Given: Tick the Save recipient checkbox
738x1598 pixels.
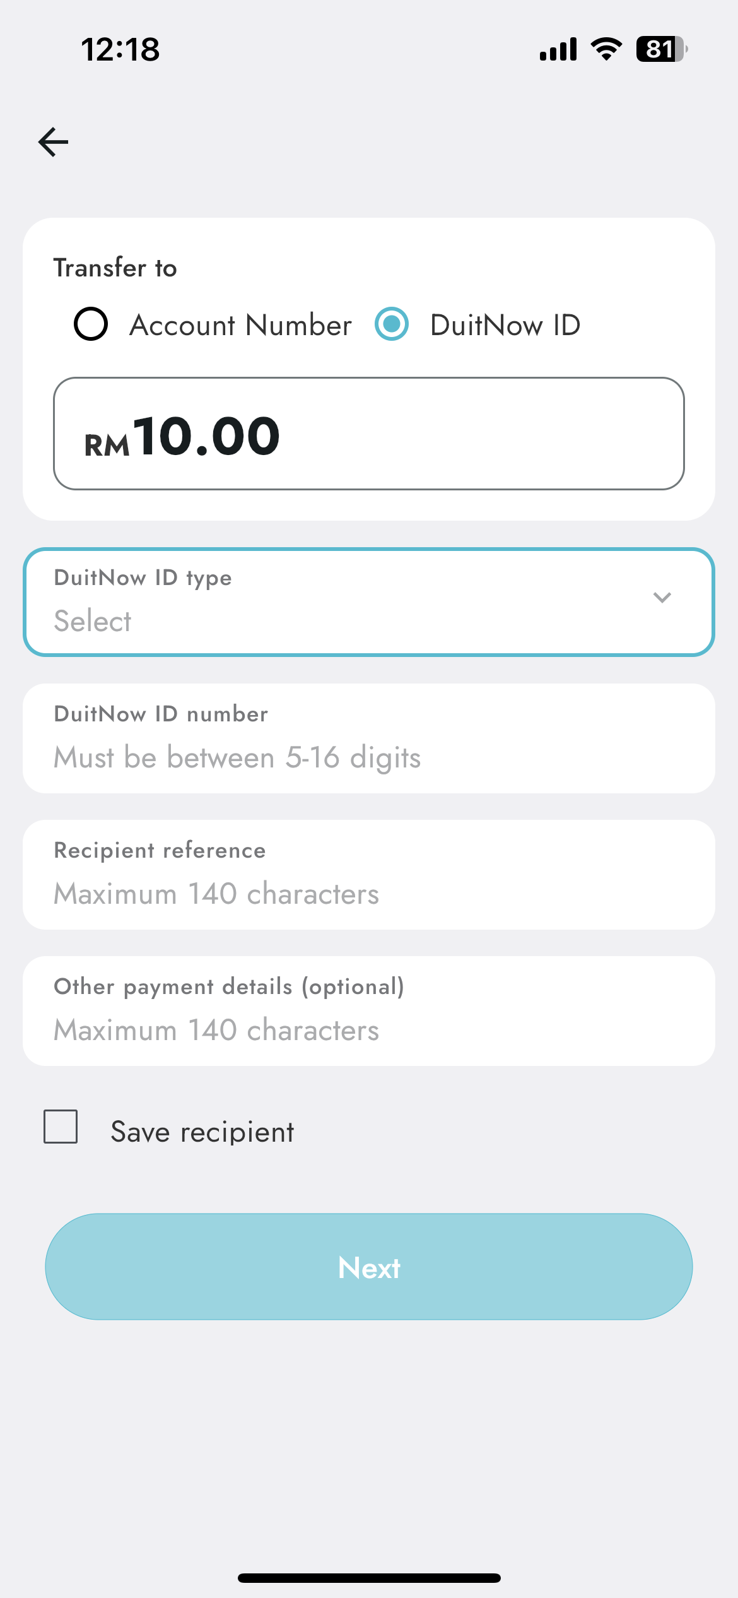Looking at the screenshot, I should (x=61, y=1127).
